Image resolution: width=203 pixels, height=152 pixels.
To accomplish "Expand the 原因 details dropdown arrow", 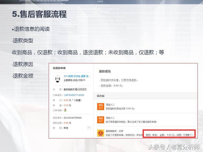I will pos(89,128).
